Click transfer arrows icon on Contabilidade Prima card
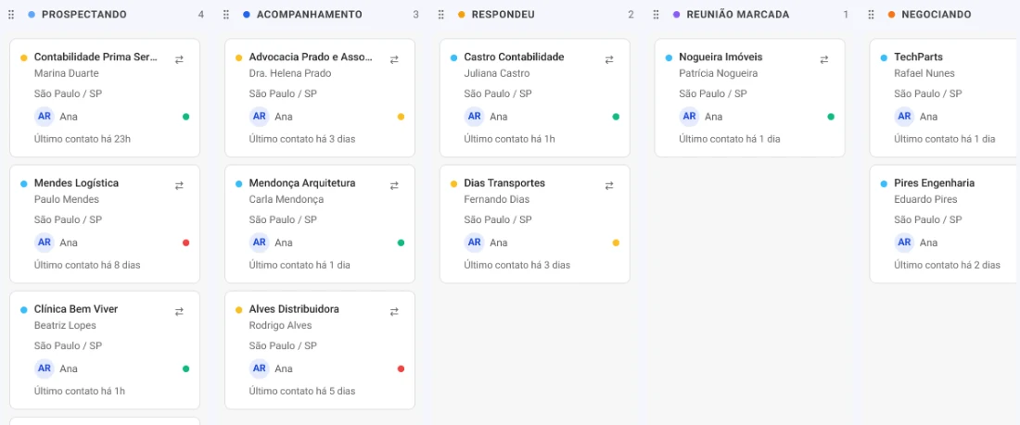The image size is (1020, 425). [179, 59]
